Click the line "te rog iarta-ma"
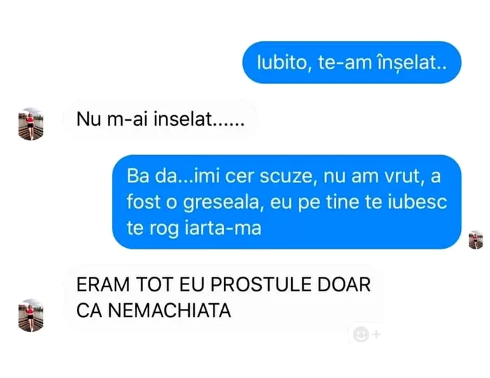490x378 pixels. click(x=194, y=228)
